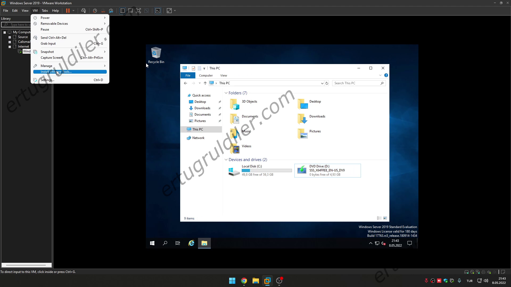Click the VMware pause button in the toolbar
511x287 pixels.
coord(68,11)
